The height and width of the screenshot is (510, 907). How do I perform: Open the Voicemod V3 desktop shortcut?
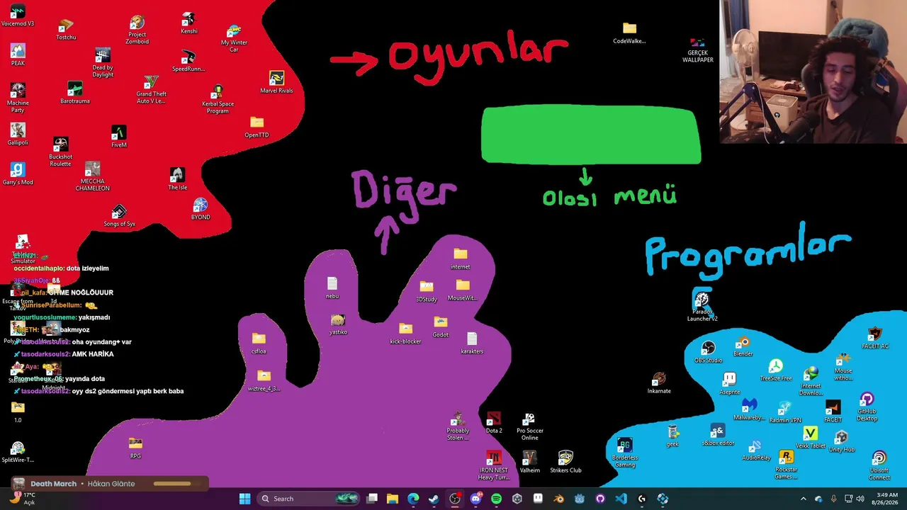tap(18, 16)
